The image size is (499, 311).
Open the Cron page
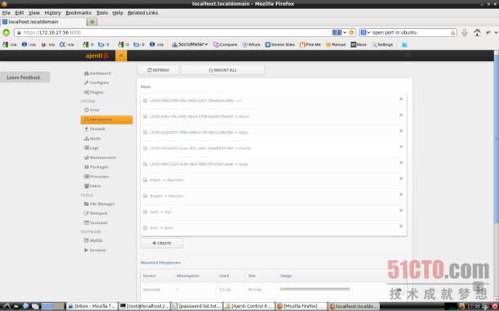(92, 110)
